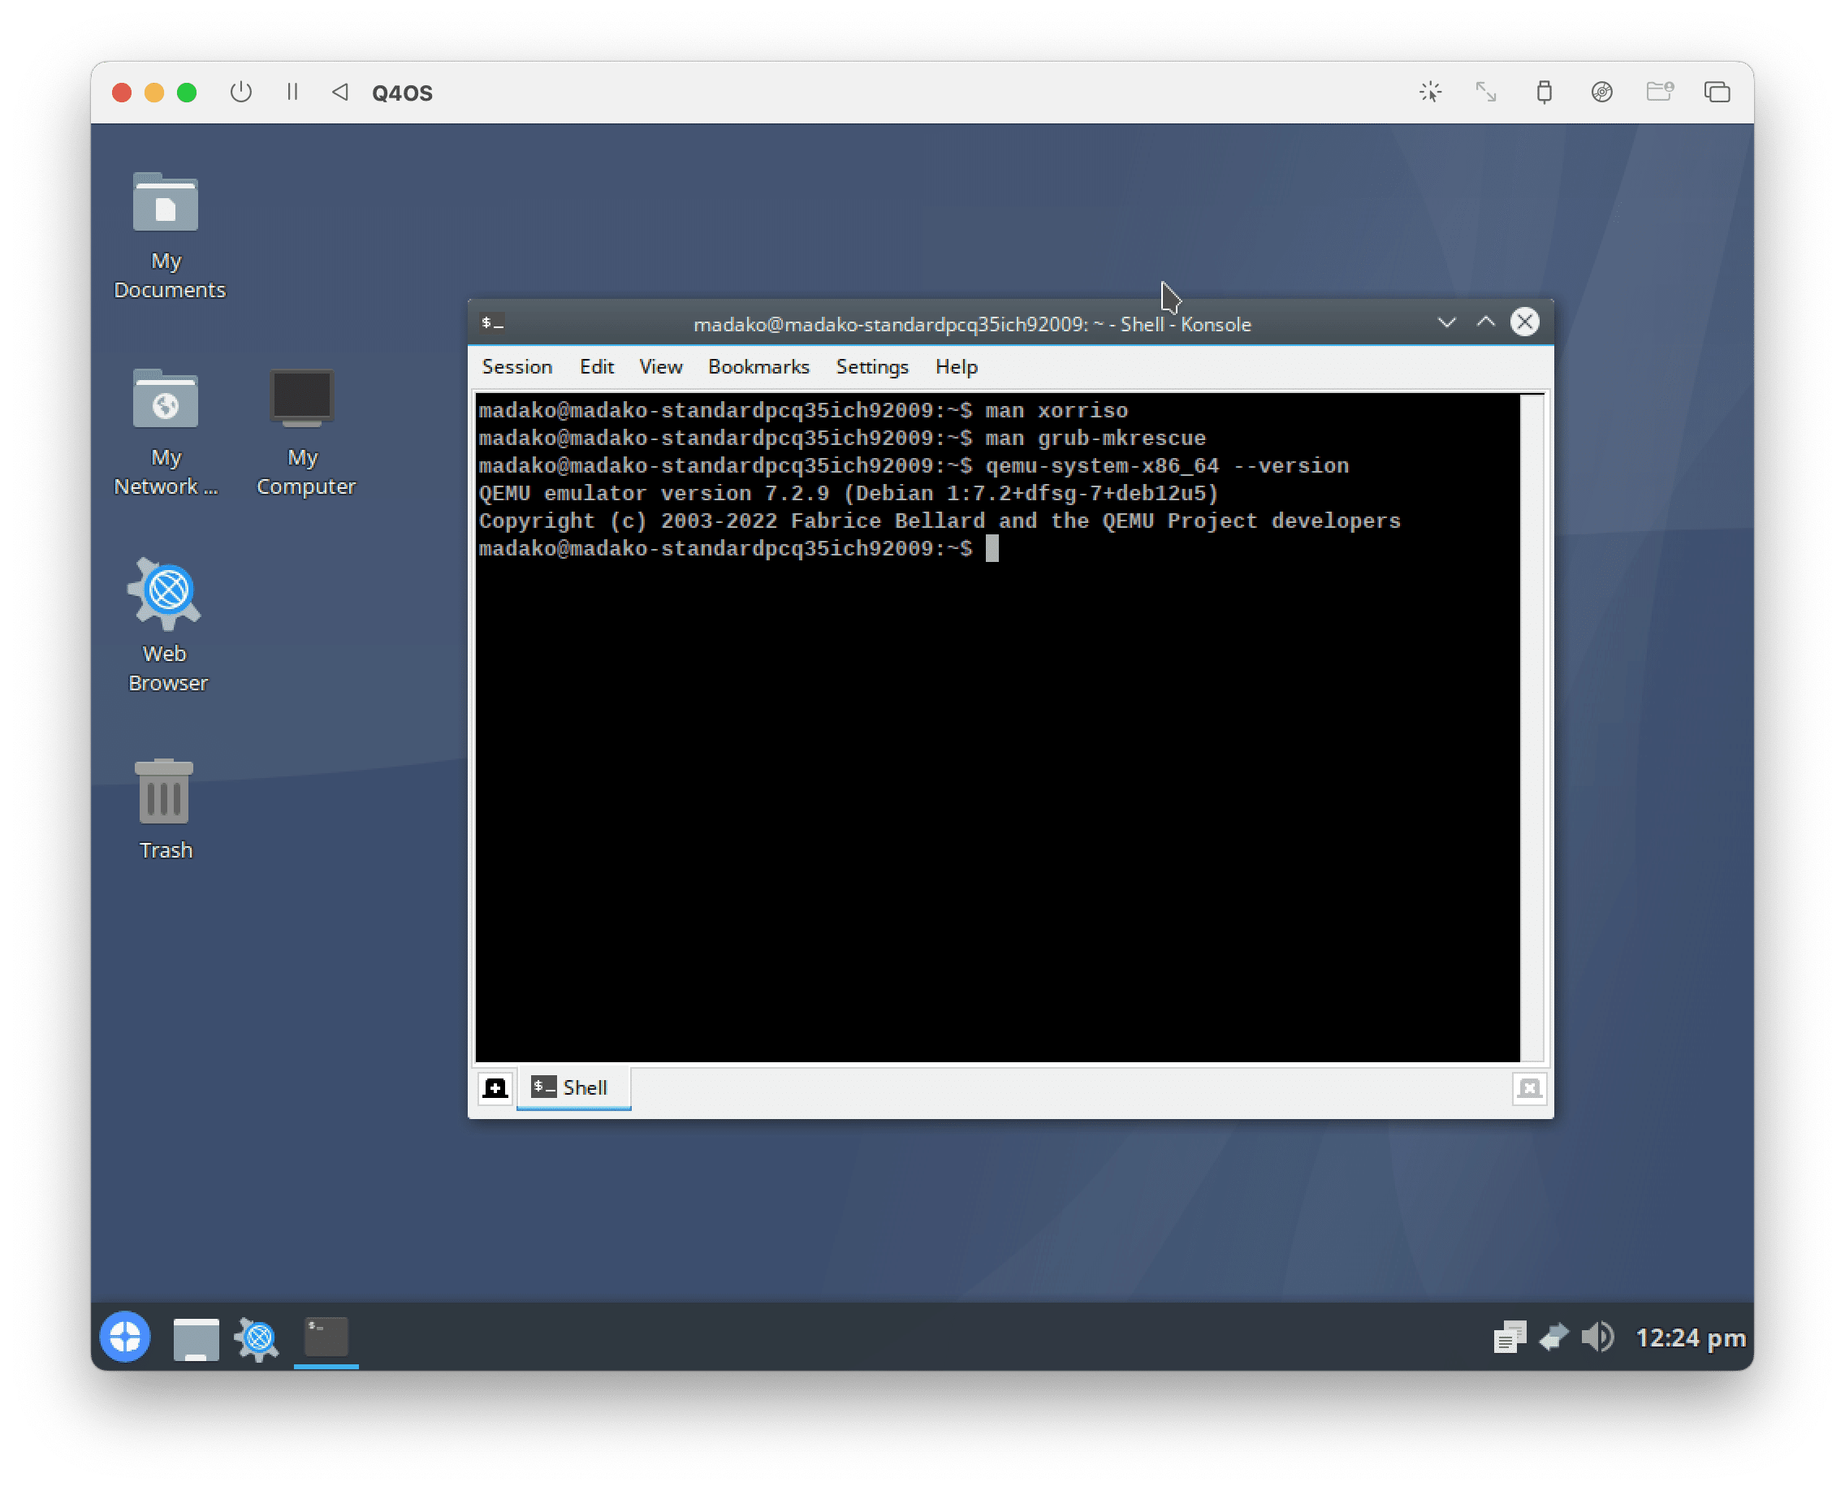The width and height of the screenshot is (1845, 1491).
Task: Open the Trash desktop icon
Action: click(165, 809)
